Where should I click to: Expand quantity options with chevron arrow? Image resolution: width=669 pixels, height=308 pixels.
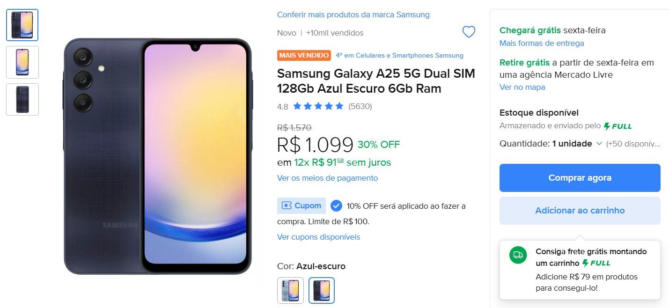point(599,144)
